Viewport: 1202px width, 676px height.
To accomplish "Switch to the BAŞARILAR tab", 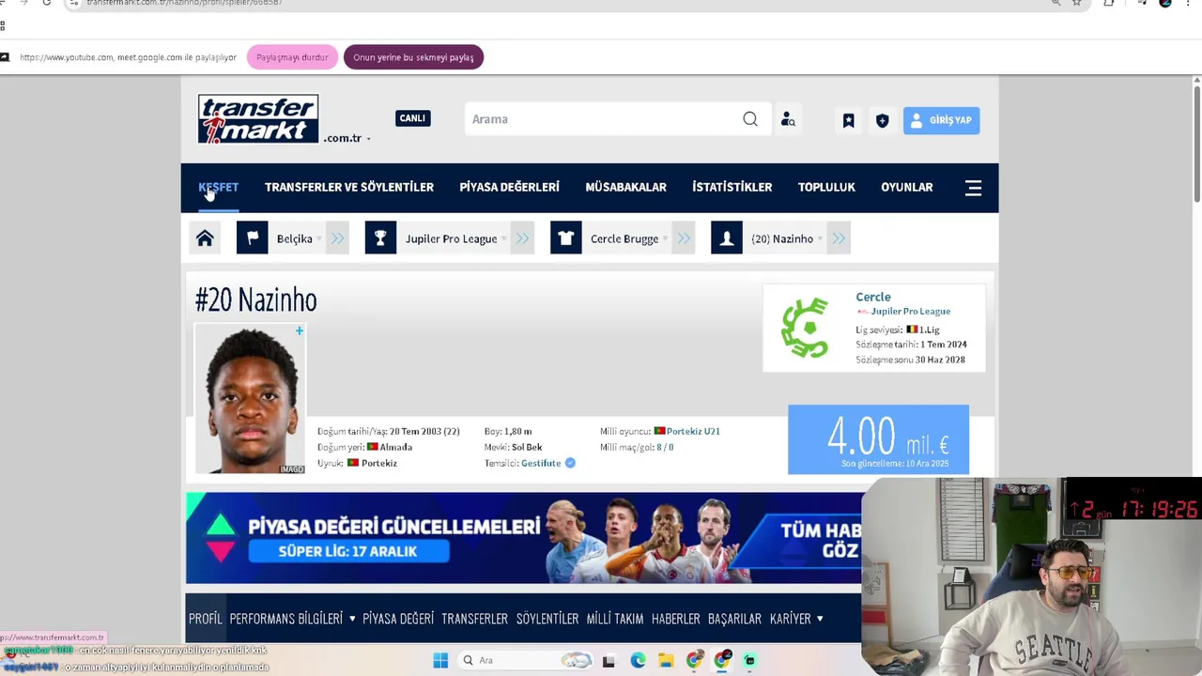I will [734, 619].
